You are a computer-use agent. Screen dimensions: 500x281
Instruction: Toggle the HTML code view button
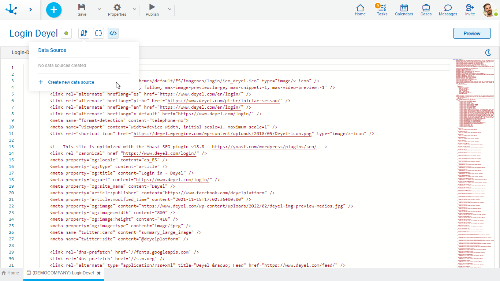coord(113,33)
